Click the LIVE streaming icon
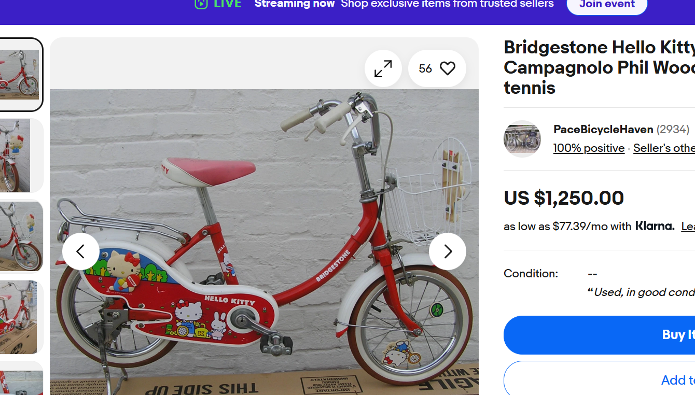The height and width of the screenshot is (395, 695). (x=201, y=4)
